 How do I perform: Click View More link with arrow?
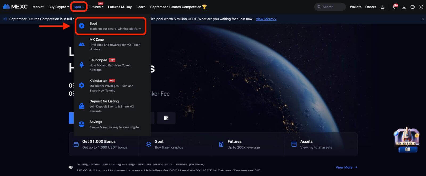pyautogui.click(x=346, y=167)
